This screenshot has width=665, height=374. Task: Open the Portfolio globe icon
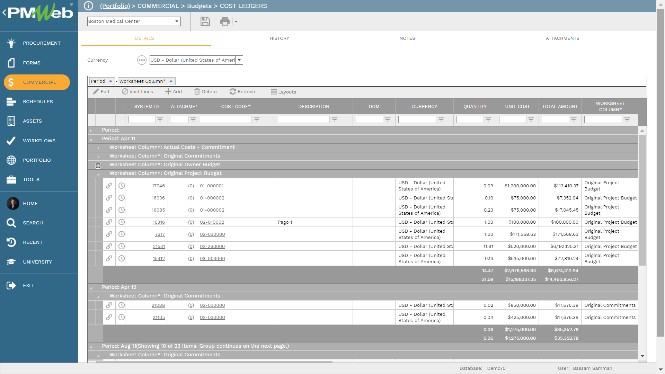click(11, 160)
